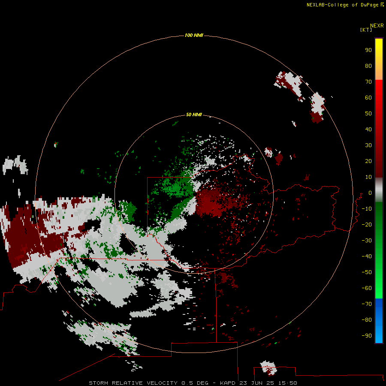Click the -10 value on velocity scale
The image size is (386, 386).
tap(367, 209)
